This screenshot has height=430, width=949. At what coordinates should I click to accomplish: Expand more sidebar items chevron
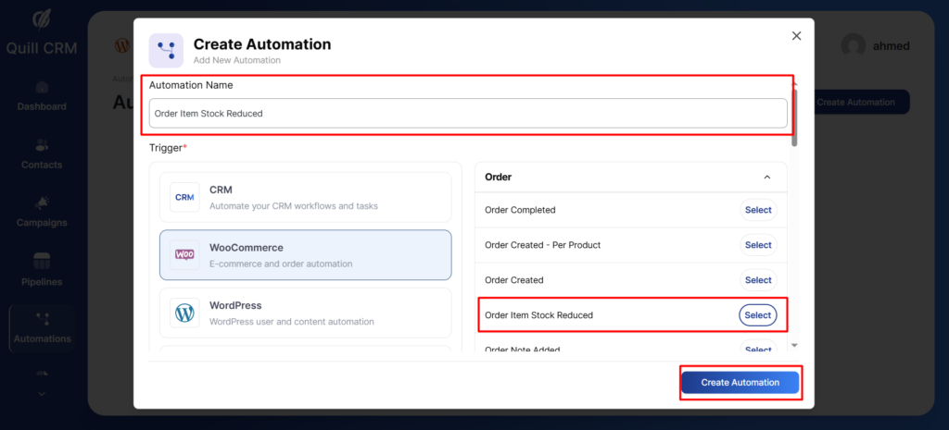(x=42, y=392)
